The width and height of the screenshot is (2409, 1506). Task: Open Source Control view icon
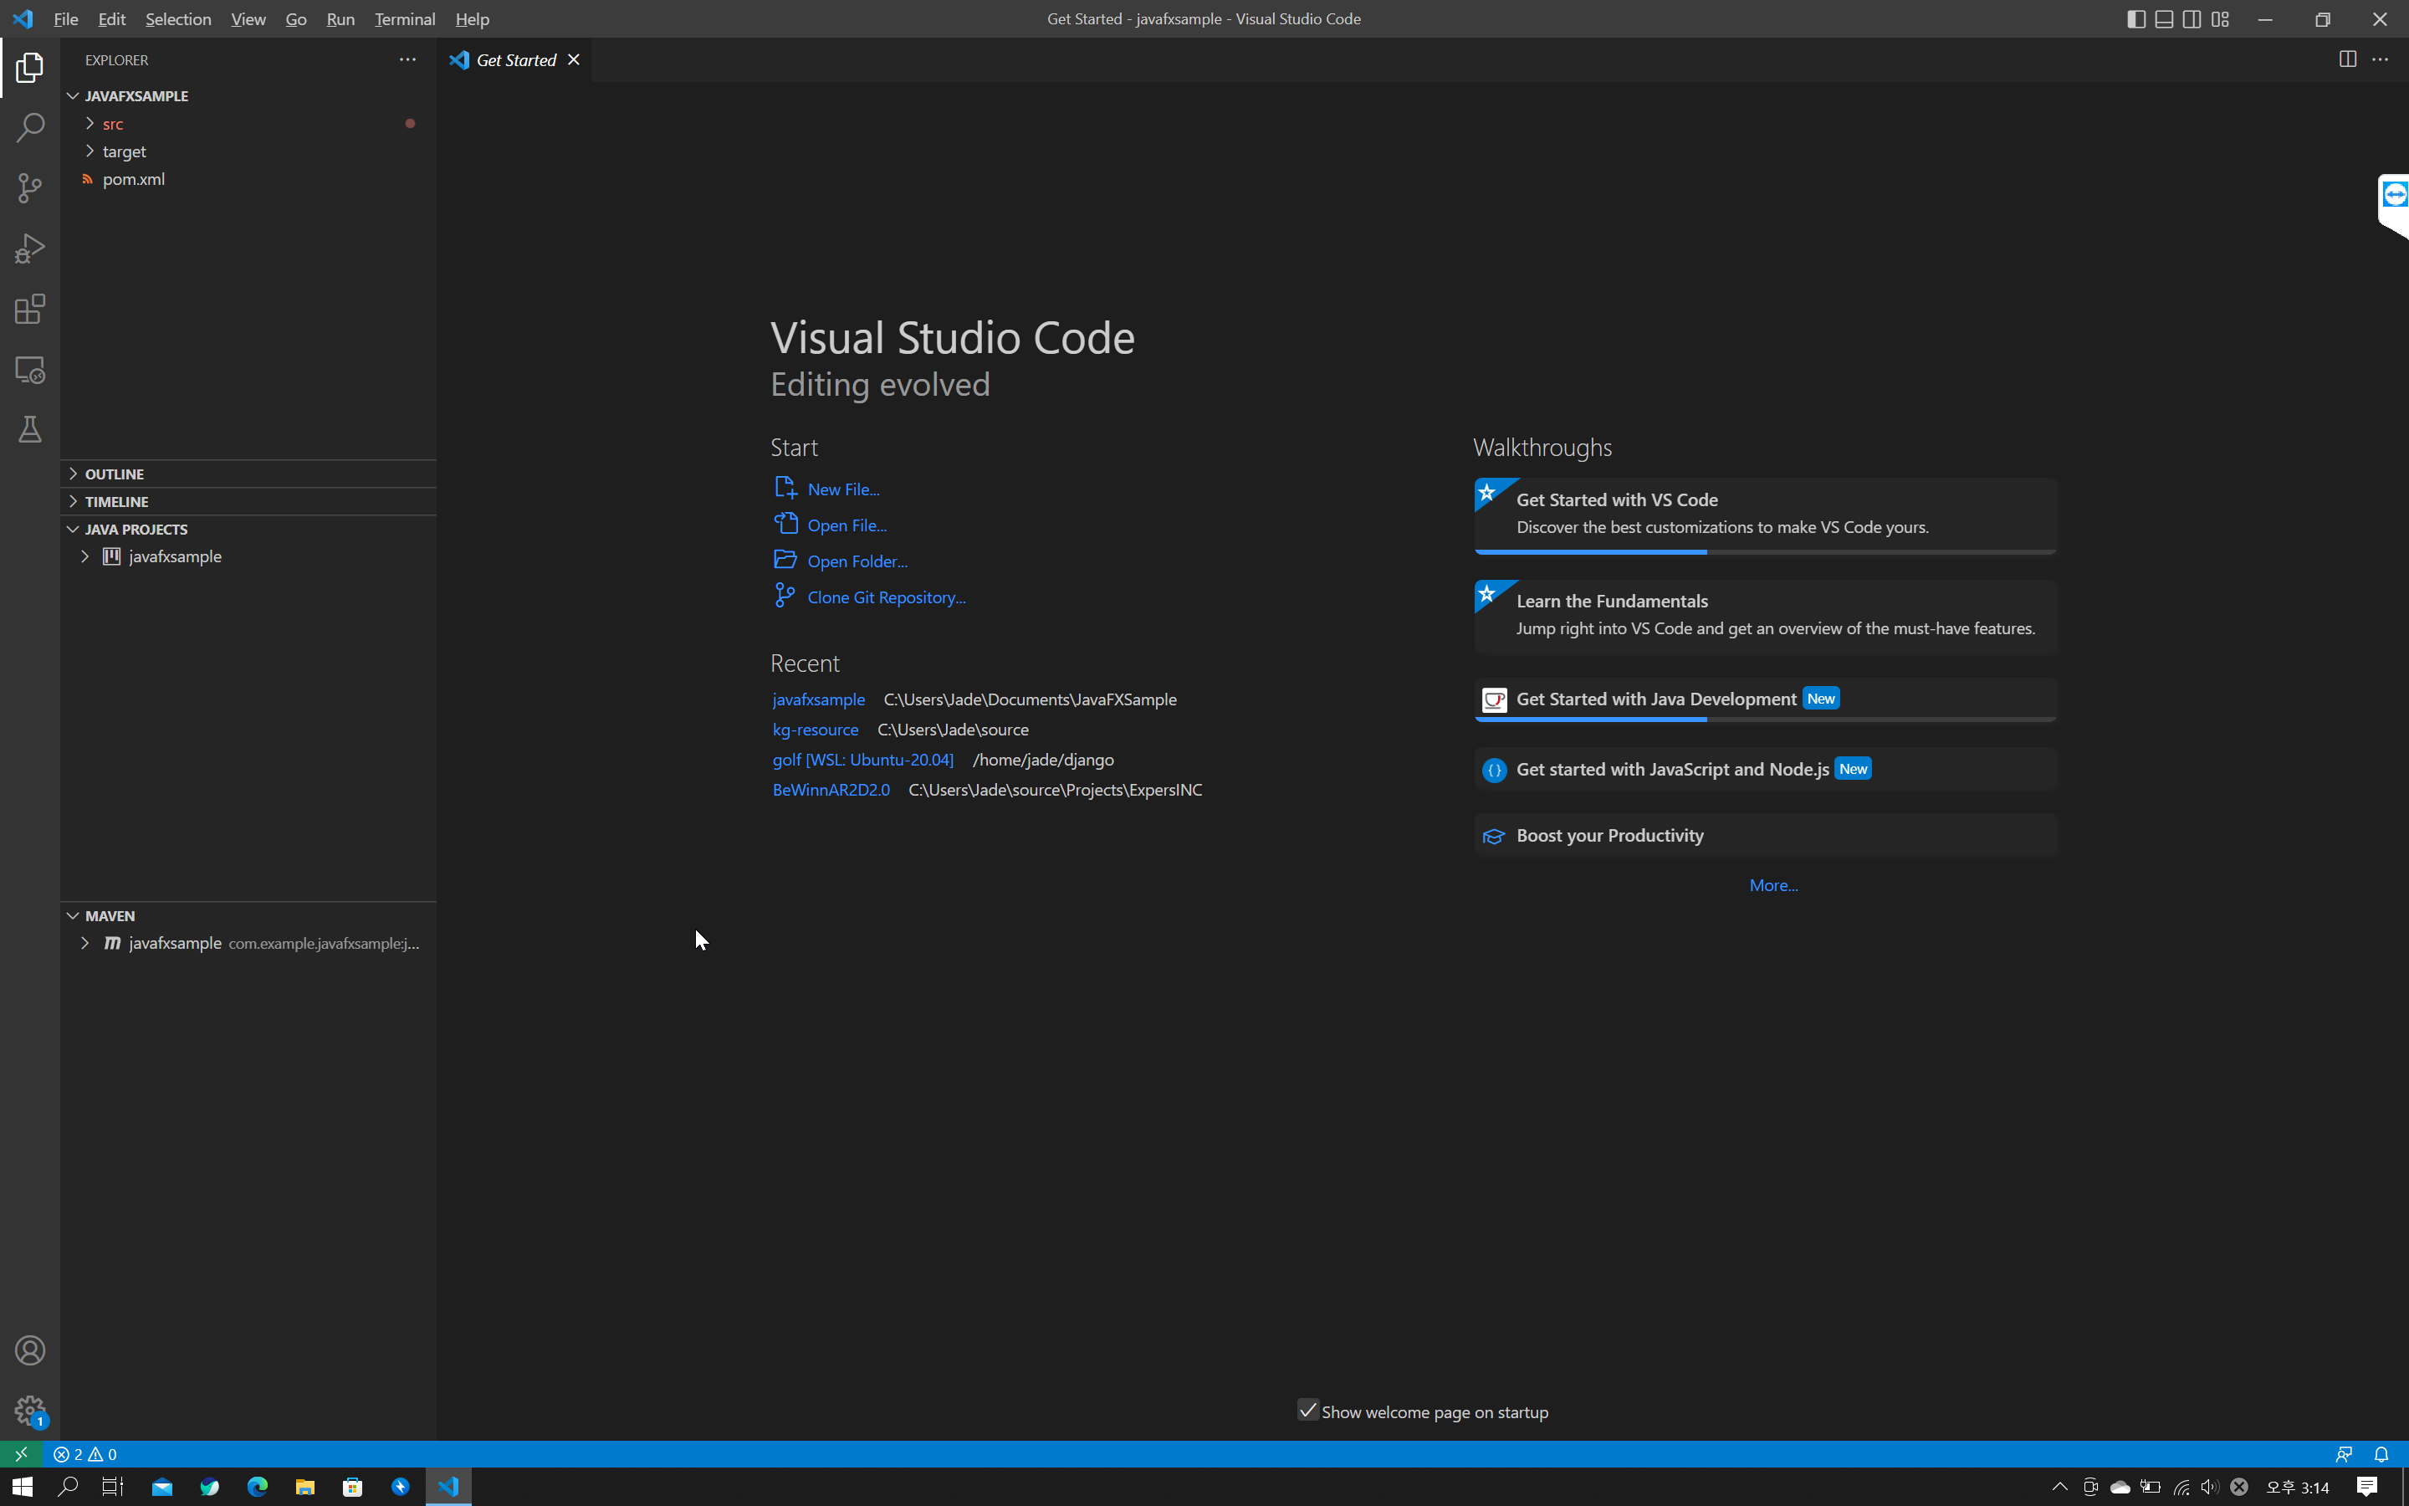pos(30,188)
